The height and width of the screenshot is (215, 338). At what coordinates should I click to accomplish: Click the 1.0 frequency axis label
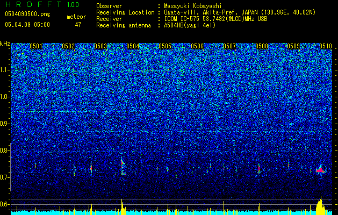coord(5,97)
